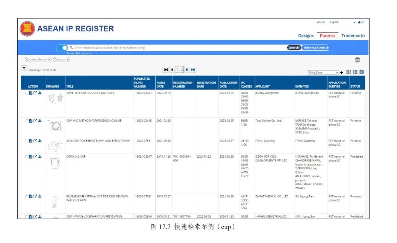Check the Reusable Menstrual Cup row
The width and height of the screenshot is (397, 243).
(x=27, y=196)
